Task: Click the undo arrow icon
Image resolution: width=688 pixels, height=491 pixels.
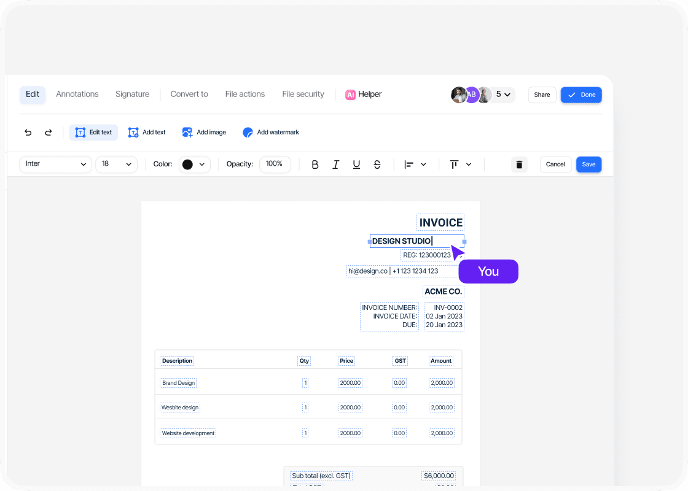Action: [x=28, y=133]
